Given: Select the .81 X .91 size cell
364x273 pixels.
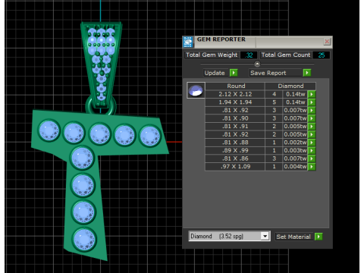Looking at the screenshot, I should pyautogui.click(x=235, y=127).
